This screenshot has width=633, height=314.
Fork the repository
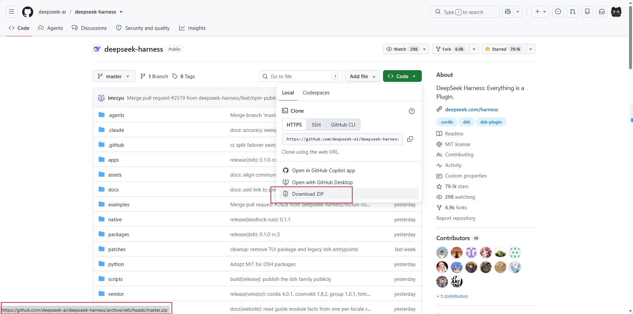tap(451, 49)
